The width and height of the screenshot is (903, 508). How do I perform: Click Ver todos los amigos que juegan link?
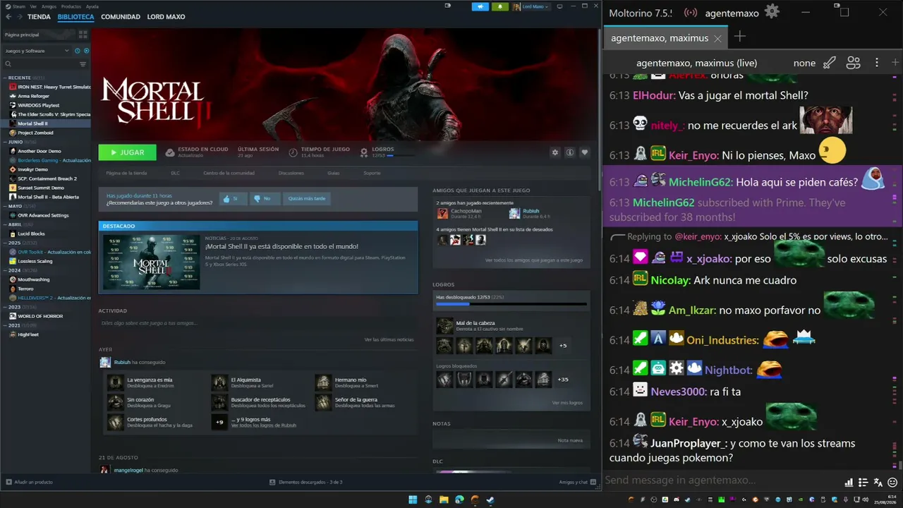click(x=533, y=260)
